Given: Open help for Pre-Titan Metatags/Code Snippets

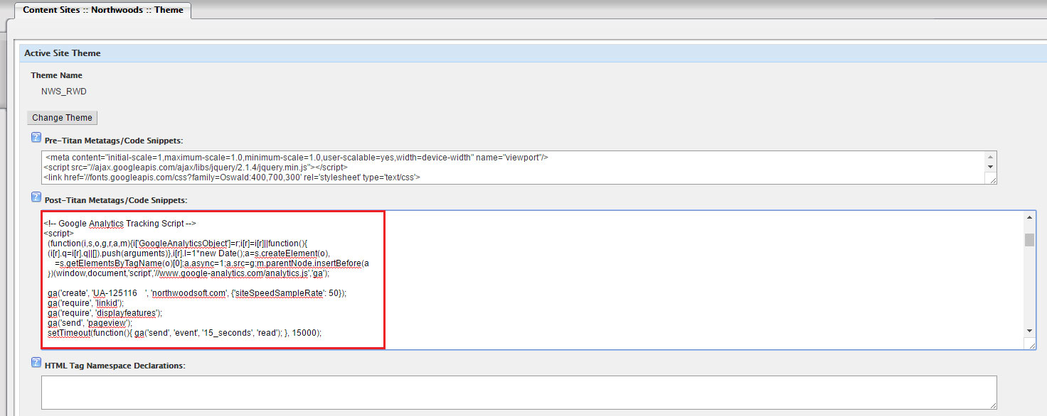Looking at the screenshot, I should tap(36, 137).
